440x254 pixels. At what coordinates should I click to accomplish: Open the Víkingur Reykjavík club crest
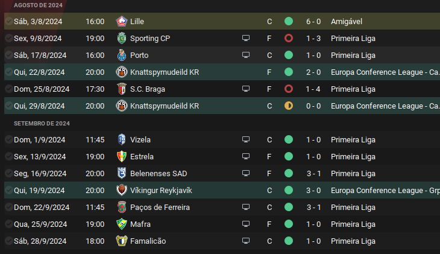pyautogui.click(x=122, y=190)
